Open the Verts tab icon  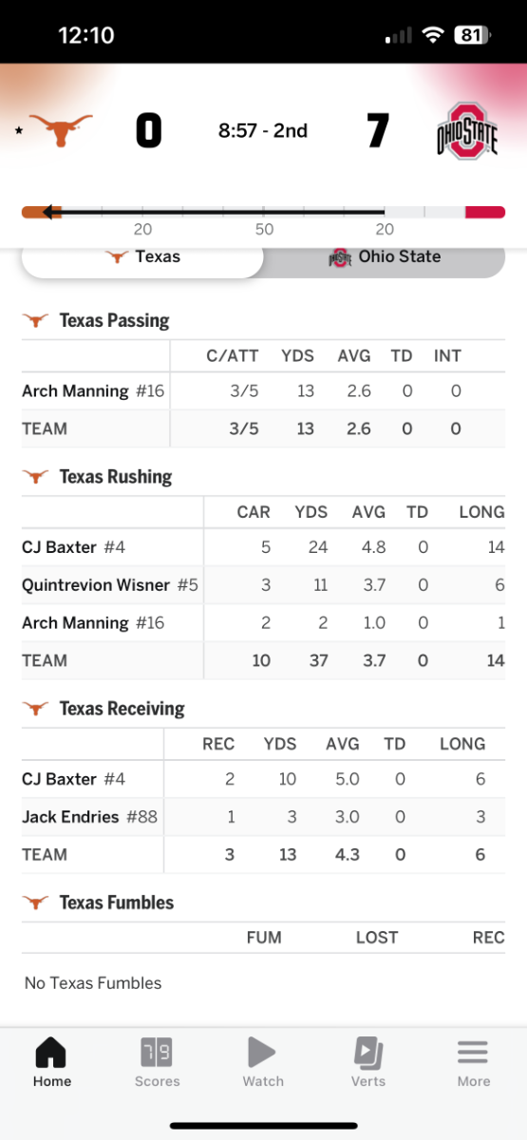[x=368, y=1053]
